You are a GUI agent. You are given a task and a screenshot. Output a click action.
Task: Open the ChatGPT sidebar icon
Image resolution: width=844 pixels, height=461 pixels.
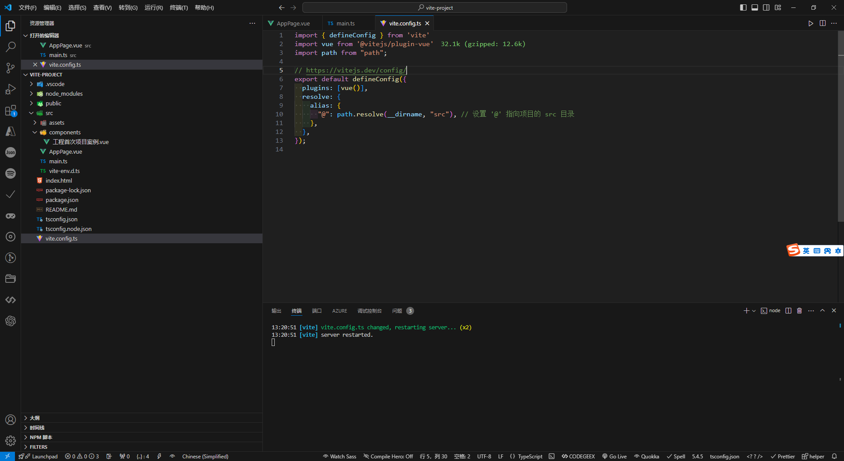(x=11, y=321)
